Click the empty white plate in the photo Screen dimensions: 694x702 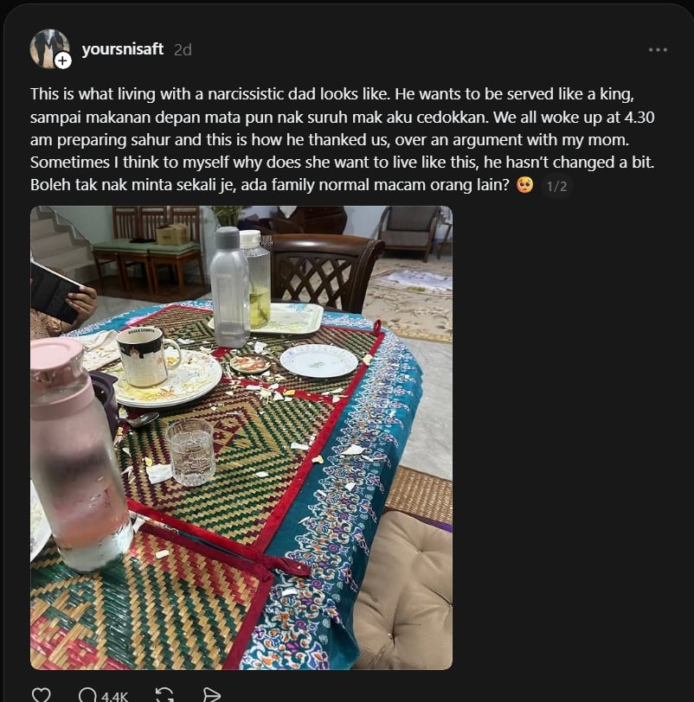coord(318,361)
